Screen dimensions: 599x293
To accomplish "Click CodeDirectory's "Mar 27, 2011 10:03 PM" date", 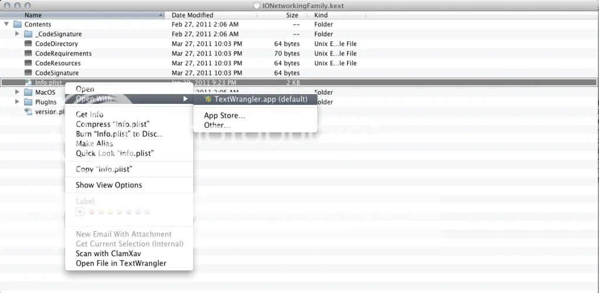I will pyautogui.click(x=207, y=44).
